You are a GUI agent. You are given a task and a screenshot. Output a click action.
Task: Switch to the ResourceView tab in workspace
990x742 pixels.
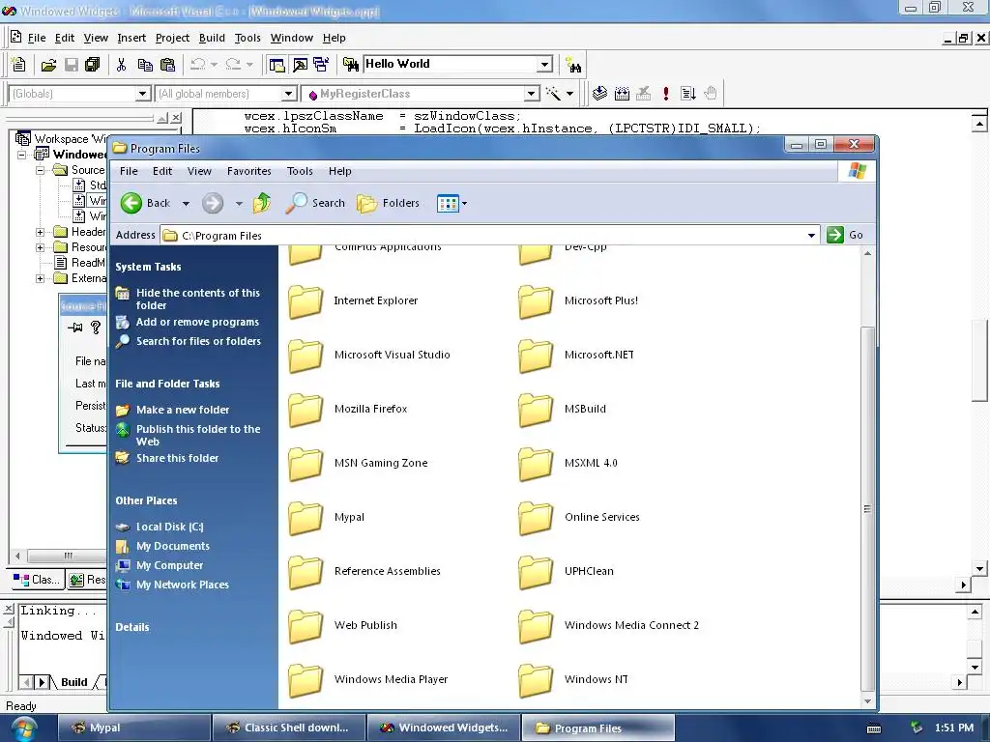click(x=87, y=580)
